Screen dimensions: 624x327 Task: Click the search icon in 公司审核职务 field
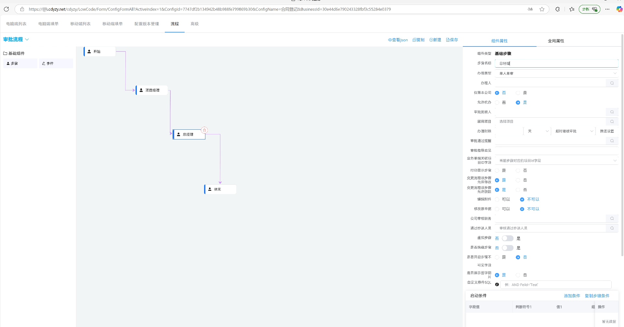[x=612, y=218]
